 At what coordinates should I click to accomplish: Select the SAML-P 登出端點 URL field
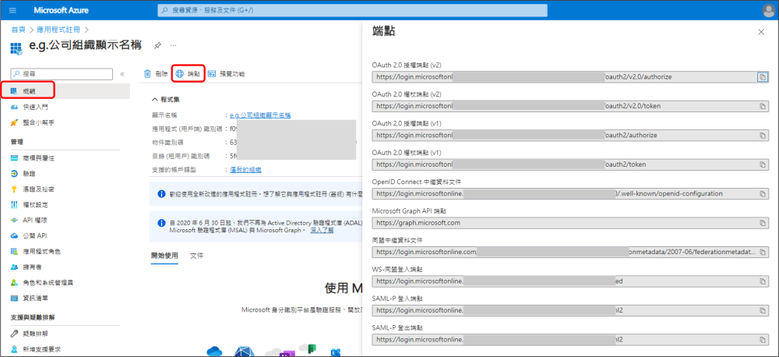pyautogui.click(x=570, y=340)
